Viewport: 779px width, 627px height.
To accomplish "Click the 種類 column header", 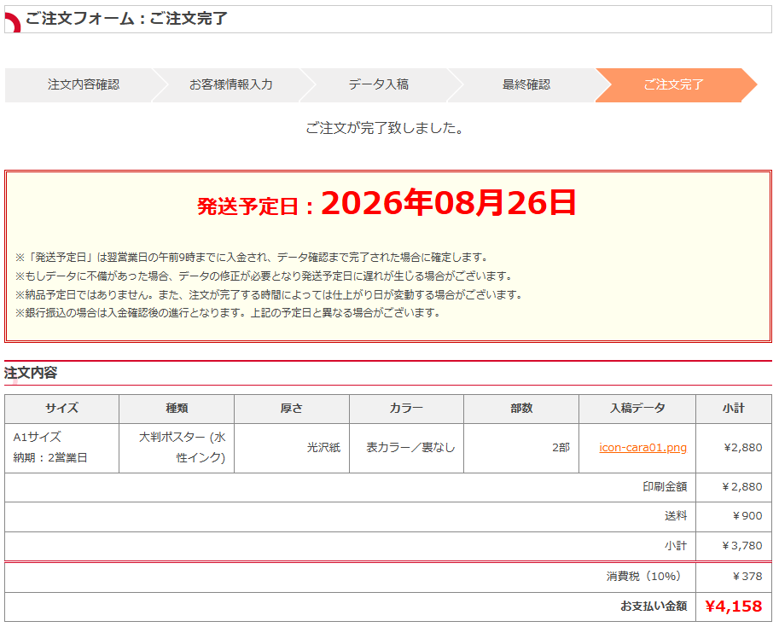I will [177, 409].
